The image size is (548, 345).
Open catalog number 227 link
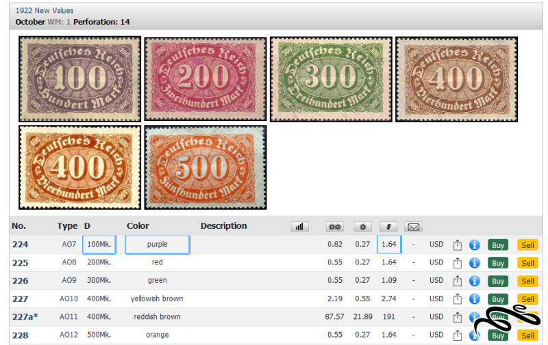coord(20,299)
